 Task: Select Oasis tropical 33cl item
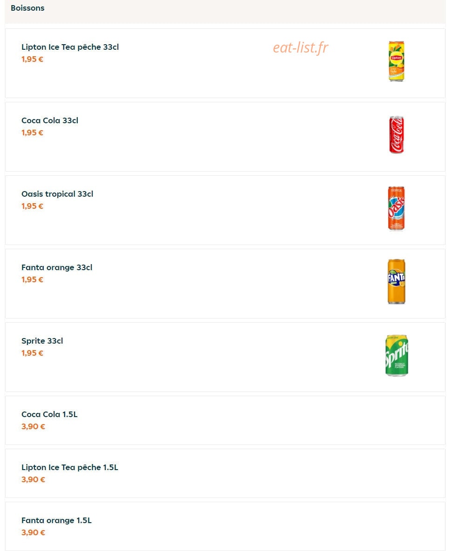[225, 210]
